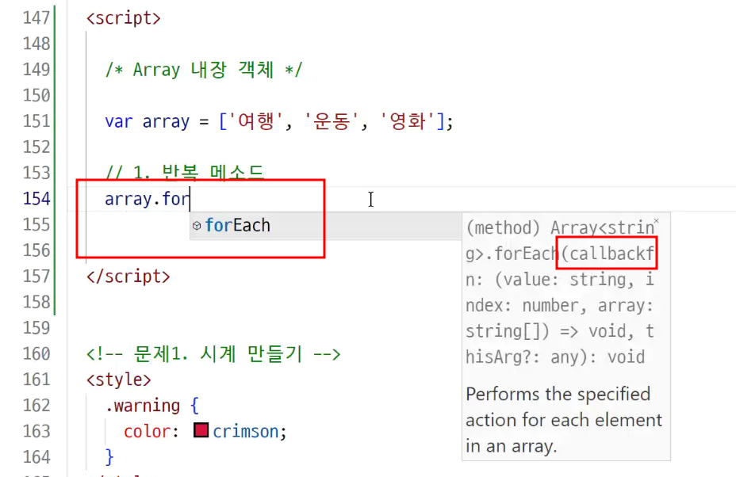
Task: Click the crimson value text
Action: pos(246,431)
